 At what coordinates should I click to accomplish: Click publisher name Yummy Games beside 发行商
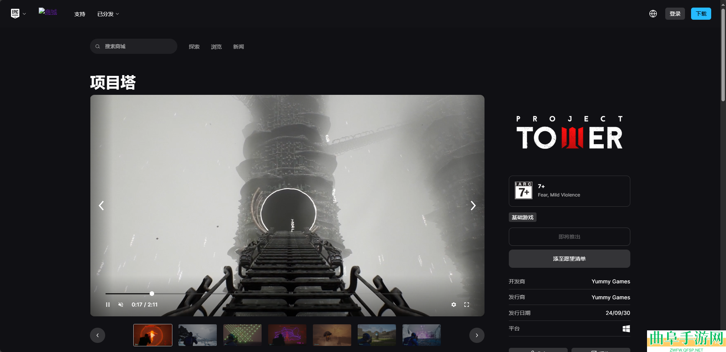tap(611, 297)
